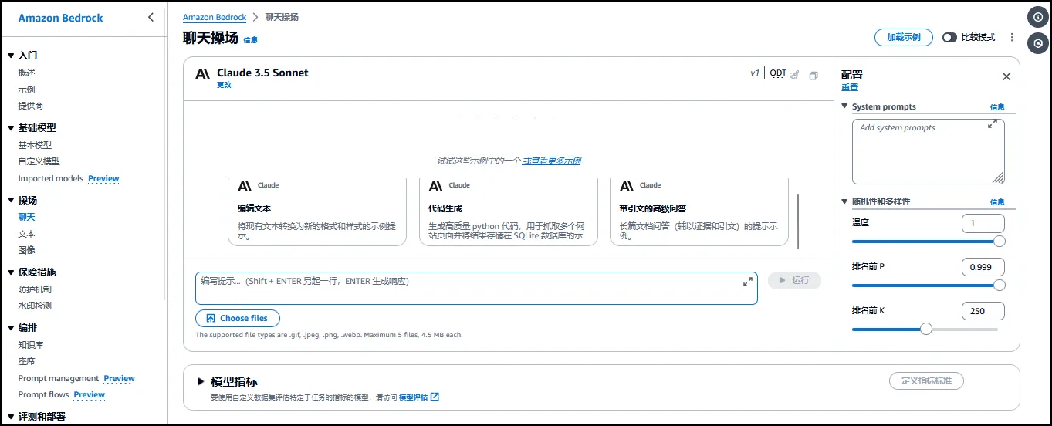The width and height of the screenshot is (1052, 426).
Task: Adjust the 排名前 K slider handle
Action: (926, 329)
